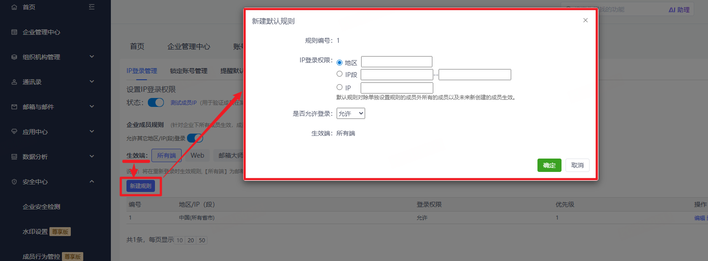Click the home icon in sidebar

click(14, 7)
